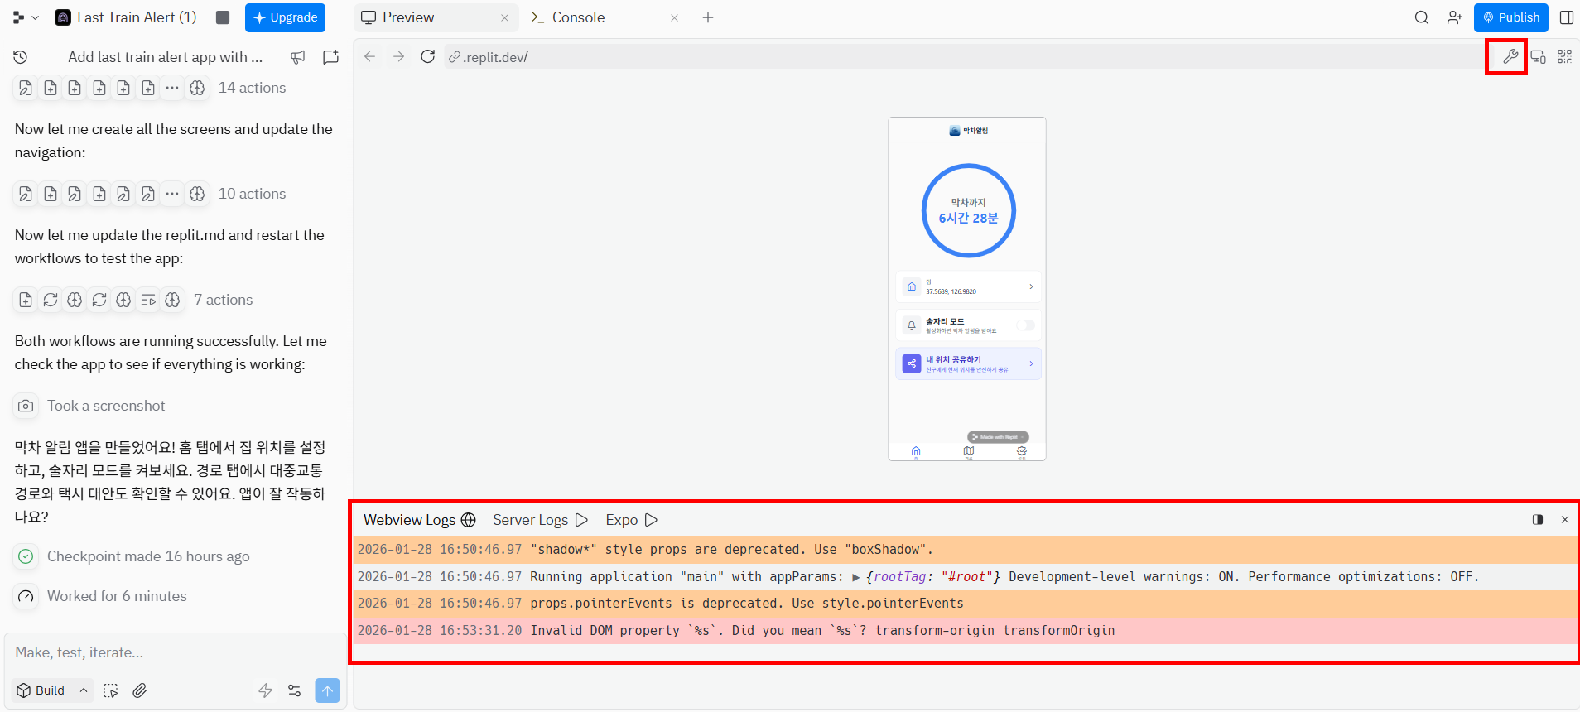This screenshot has width=1580, height=712.
Task: Select the home tab in the app preview
Action: (916, 452)
